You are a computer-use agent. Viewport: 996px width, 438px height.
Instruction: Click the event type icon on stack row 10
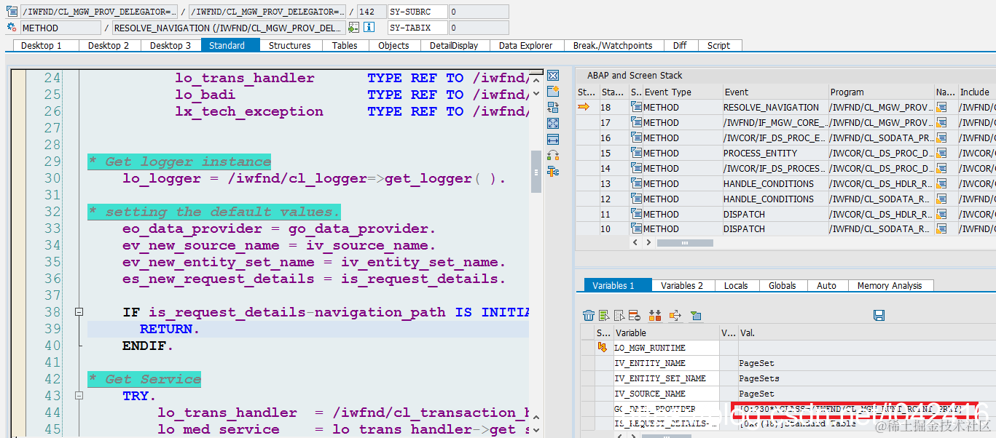point(636,228)
